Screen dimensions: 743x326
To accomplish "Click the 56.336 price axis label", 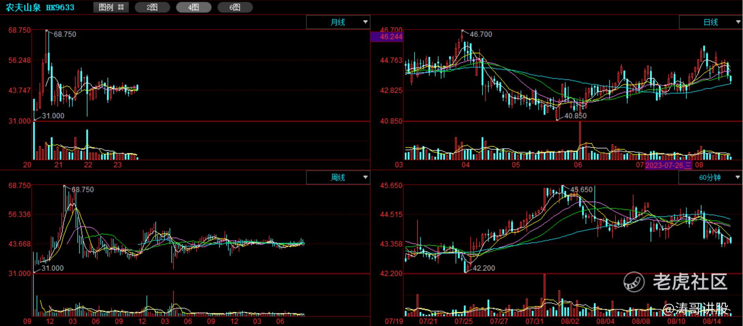I will point(19,215).
